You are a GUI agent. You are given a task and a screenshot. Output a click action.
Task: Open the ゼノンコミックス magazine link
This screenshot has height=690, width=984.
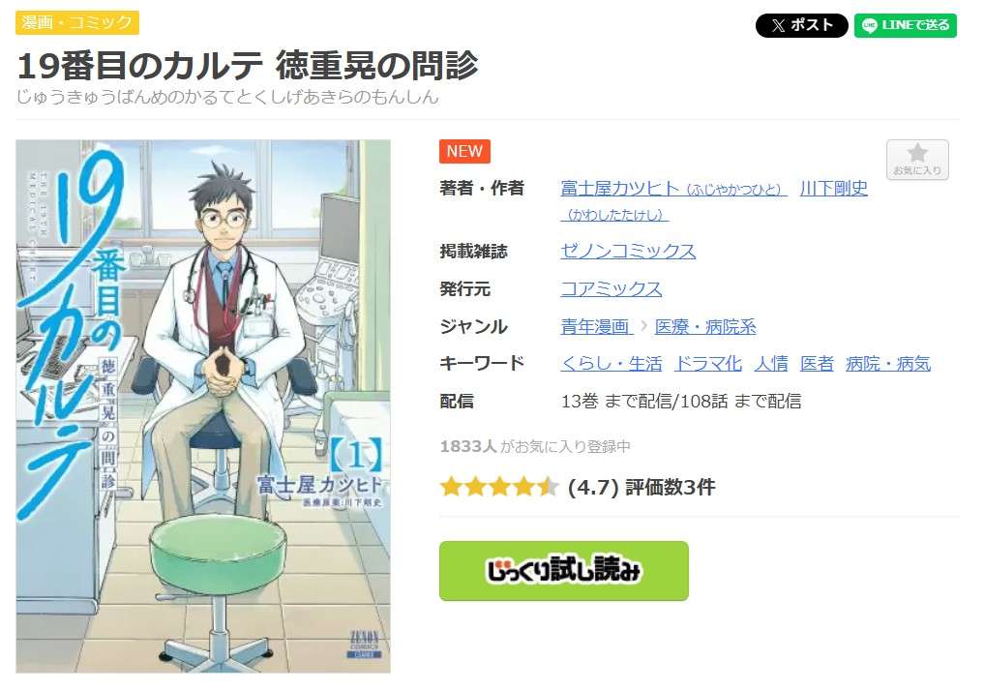point(628,252)
